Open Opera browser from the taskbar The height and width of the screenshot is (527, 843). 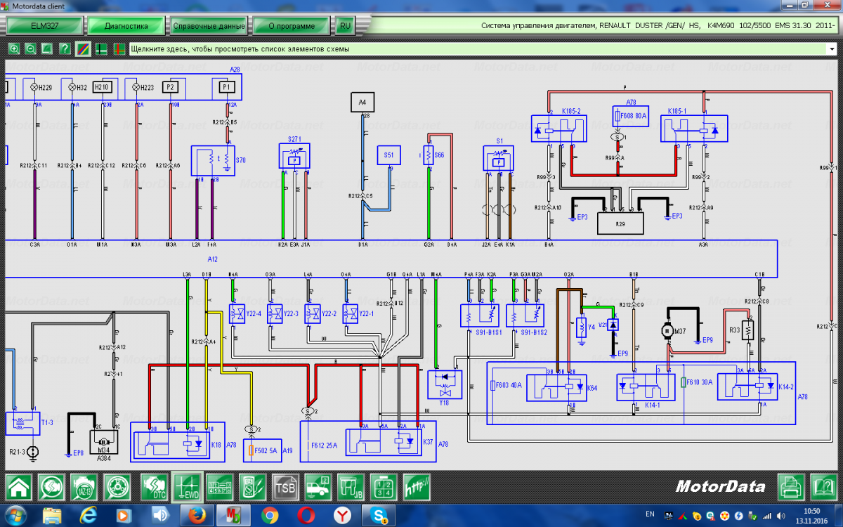tap(306, 516)
